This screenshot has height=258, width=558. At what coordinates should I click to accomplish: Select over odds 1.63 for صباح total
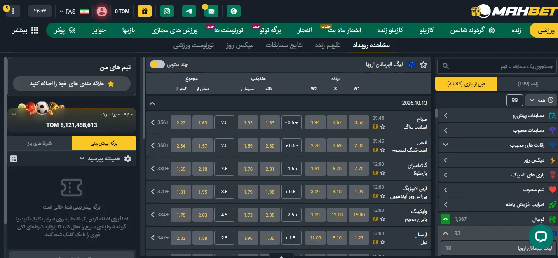(x=203, y=122)
